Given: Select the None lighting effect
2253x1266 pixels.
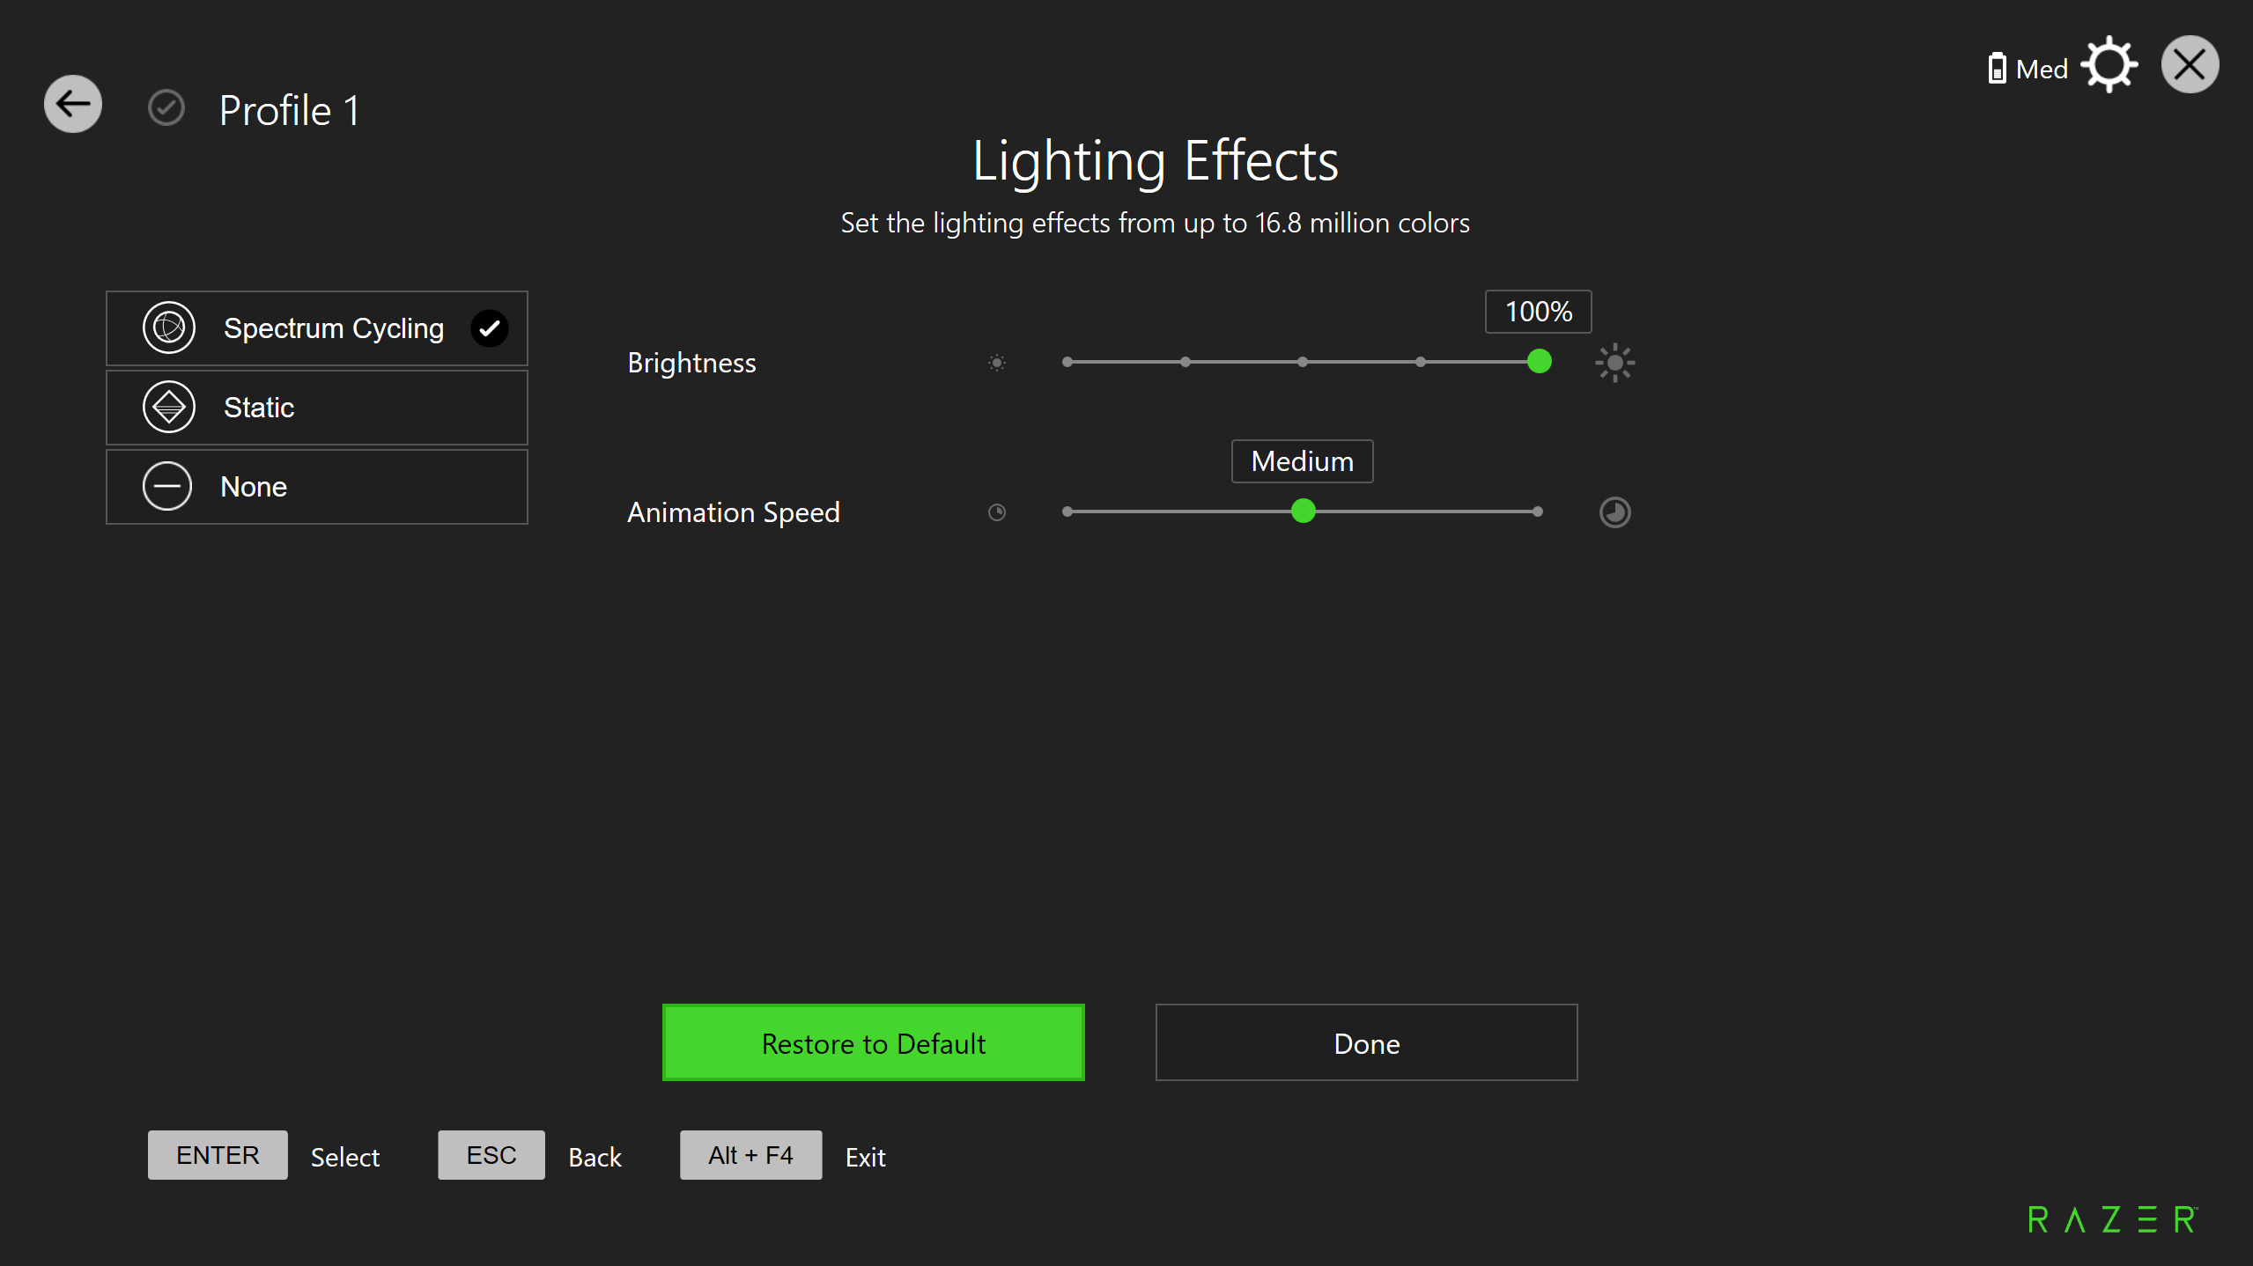Looking at the screenshot, I should click(317, 487).
